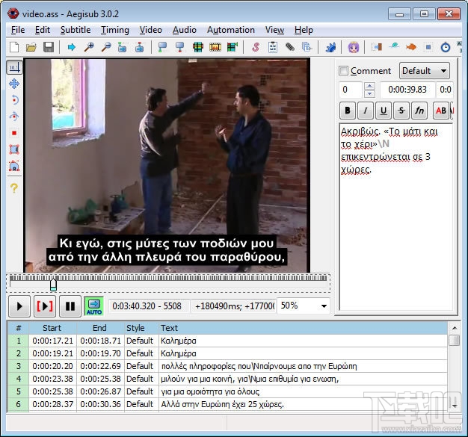The image size is (468, 437).
Task: Click the New subtitles toolbar icon
Action: 14,47
